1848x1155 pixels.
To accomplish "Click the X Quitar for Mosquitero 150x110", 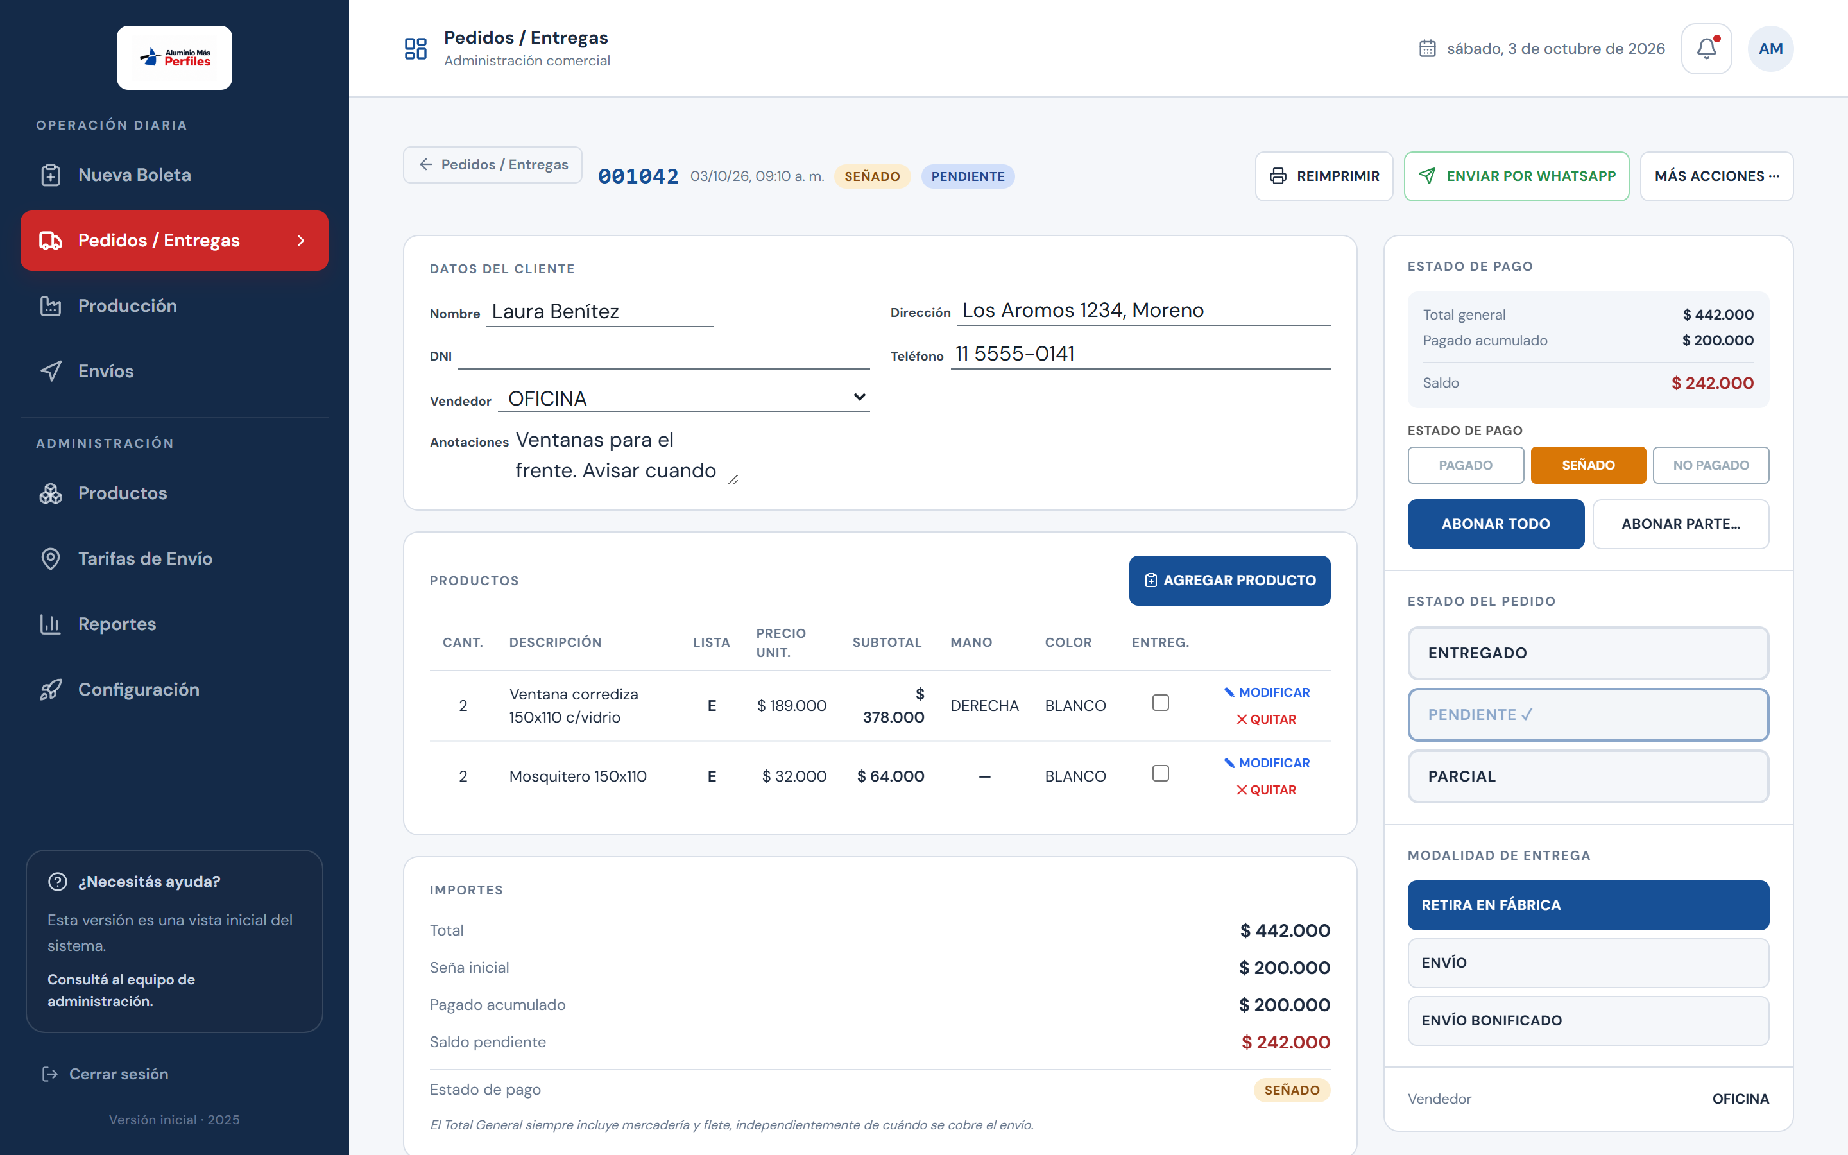I will pos(1266,790).
